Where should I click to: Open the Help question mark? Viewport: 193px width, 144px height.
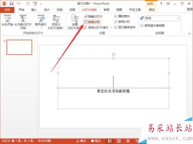[x=161, y=3]
